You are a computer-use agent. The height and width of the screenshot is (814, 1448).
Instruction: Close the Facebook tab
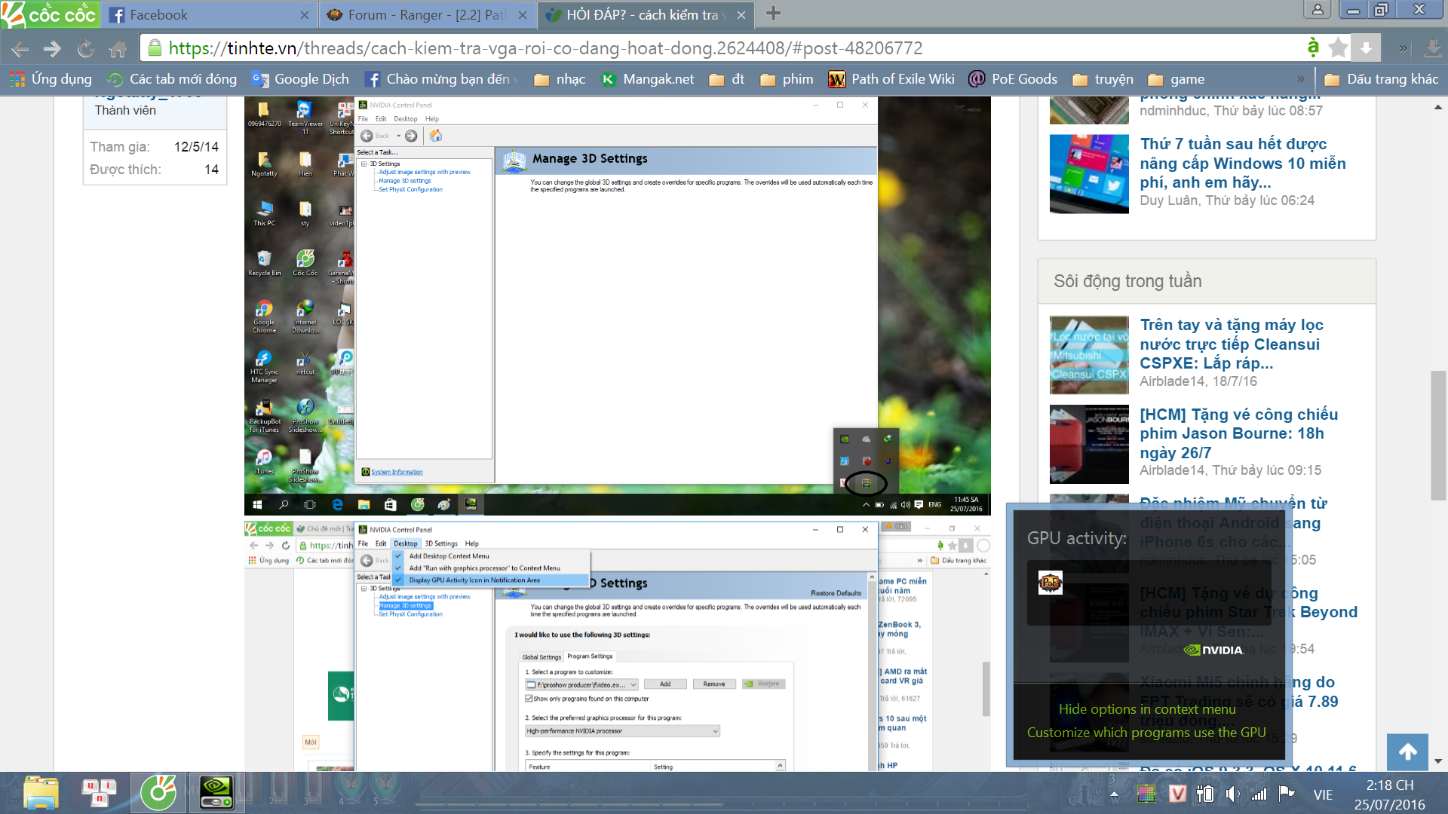click(305, 15)
